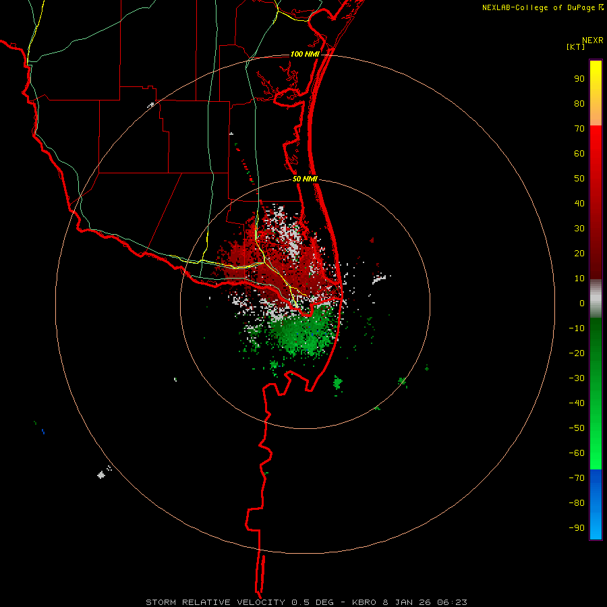Click the 20 value on the velocity scale
The image size is (607, 607).
[x=579, y=254]
